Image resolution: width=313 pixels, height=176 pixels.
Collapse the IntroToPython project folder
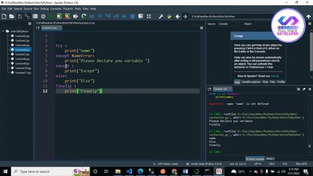pos(3,31)
